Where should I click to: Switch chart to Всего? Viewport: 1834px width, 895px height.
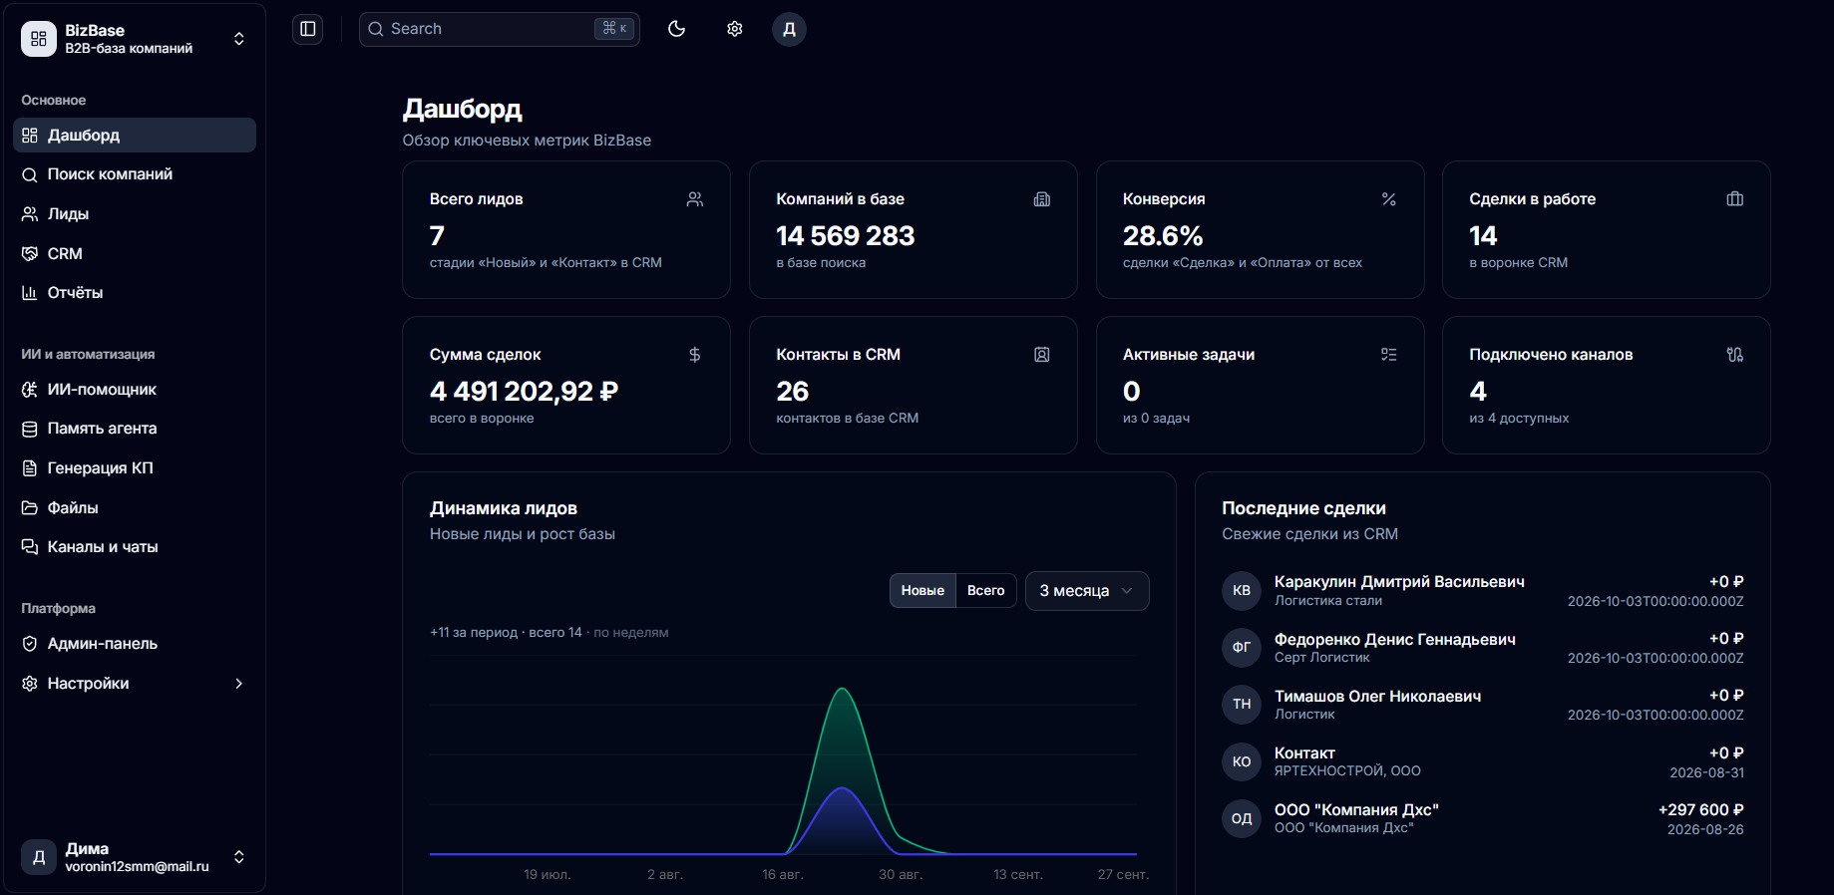pos(985,591)
